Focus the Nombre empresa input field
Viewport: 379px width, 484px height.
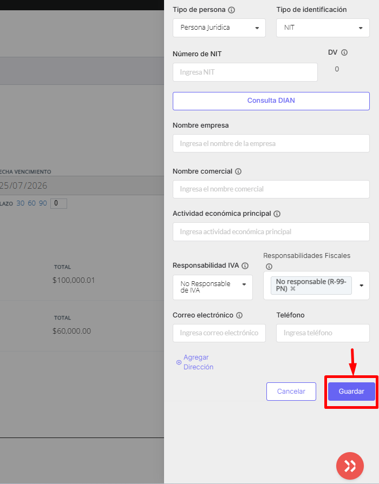[x=271, y=143]
